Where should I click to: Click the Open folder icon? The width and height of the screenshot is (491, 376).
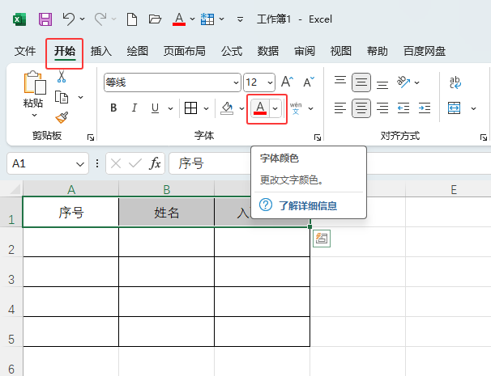pos(155,19)
